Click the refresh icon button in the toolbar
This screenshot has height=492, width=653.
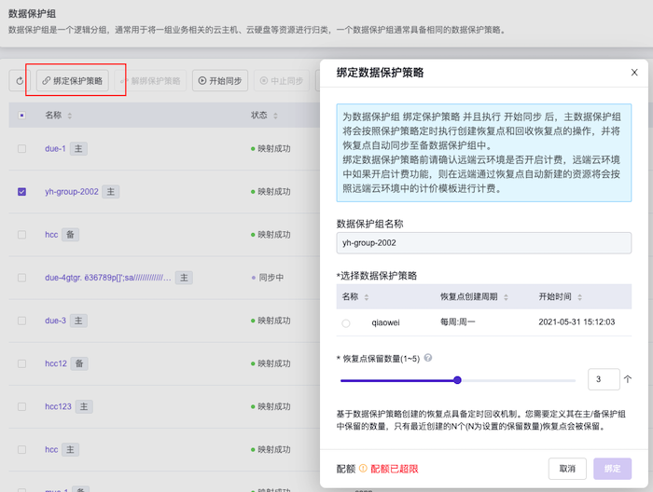click(x=20, y=81)
